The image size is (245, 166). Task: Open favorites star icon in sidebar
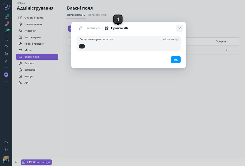[x=6, y=61]
